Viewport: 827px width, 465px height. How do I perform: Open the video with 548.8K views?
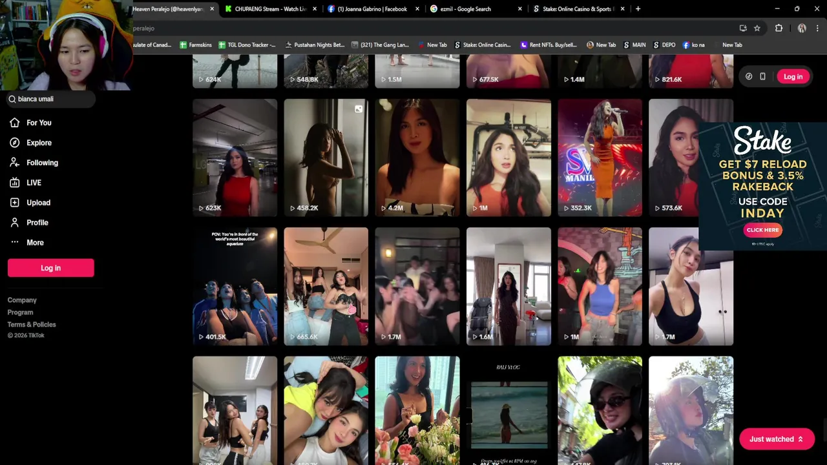pos(326,71)
